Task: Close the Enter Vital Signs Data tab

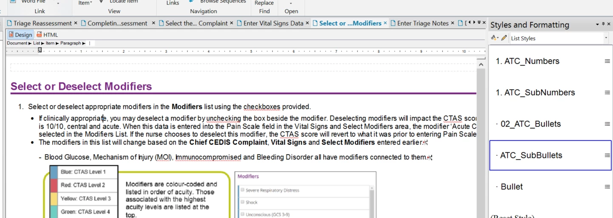Action: pyautogui.click(x=307, y=23)
